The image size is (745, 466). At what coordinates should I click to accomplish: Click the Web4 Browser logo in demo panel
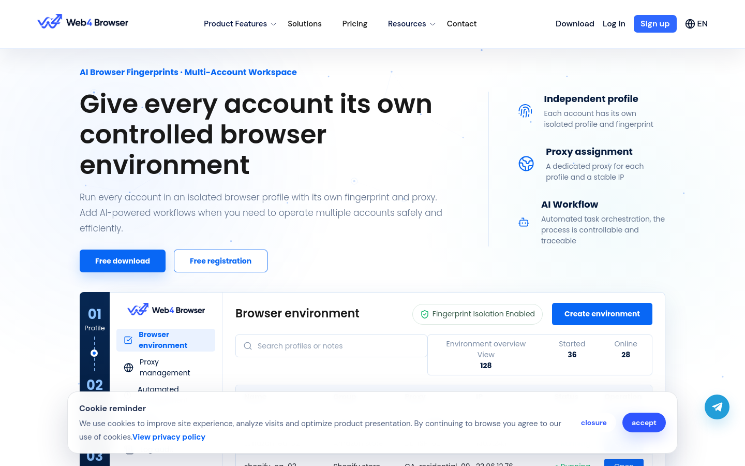coord(166,310)
